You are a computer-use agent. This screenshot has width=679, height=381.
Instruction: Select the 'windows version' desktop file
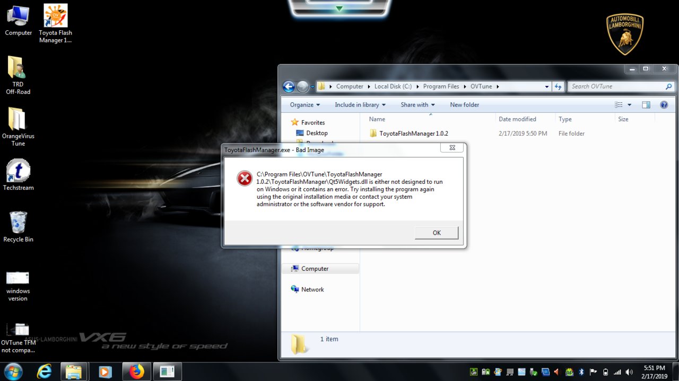[x=18, y=286]
